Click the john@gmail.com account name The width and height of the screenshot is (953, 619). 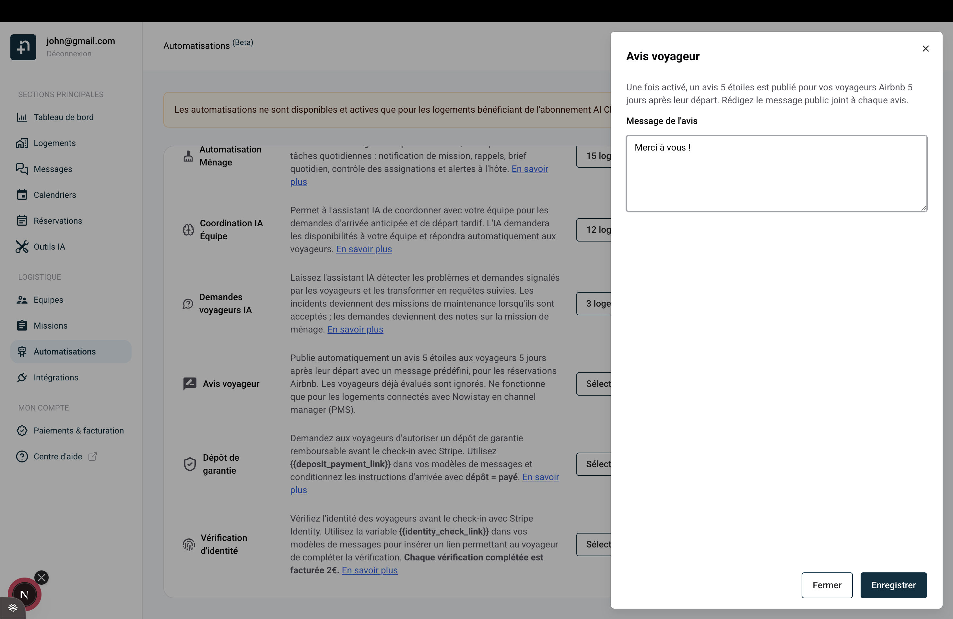pyautogui.click(x=80, y=41)
